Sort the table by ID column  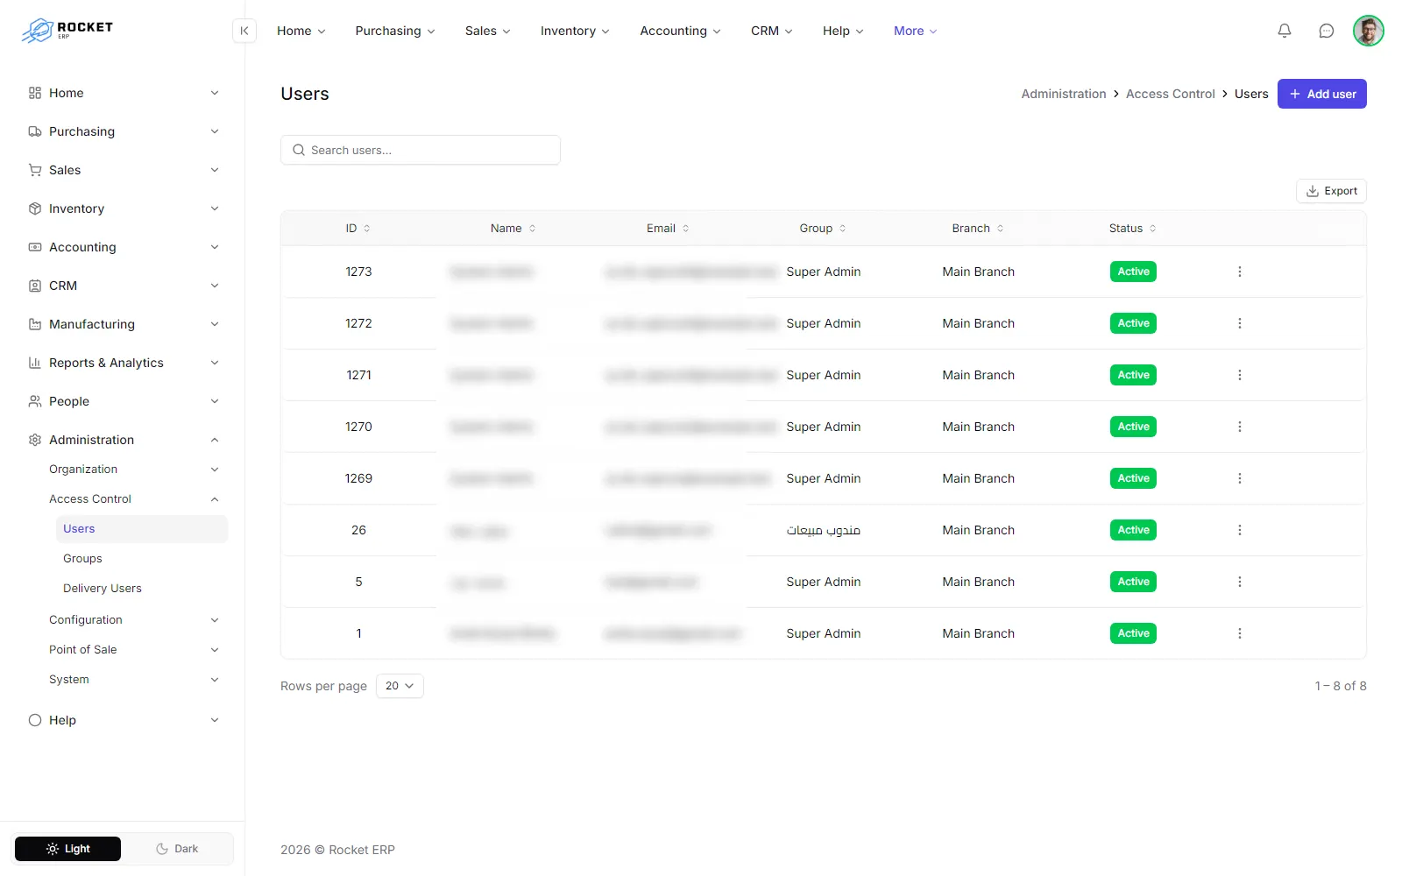(x=358, y=229)
